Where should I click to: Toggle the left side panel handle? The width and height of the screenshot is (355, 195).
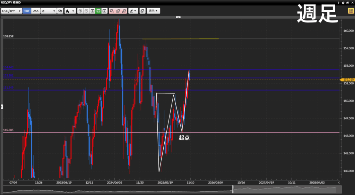[1, 107]
